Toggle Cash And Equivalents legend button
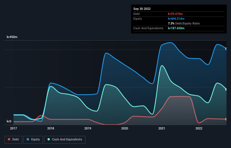 (x=65, y=140)
